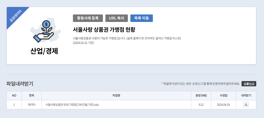264x118 pixels.
Task: Click the 내려받기 column header
Action: 246,96
